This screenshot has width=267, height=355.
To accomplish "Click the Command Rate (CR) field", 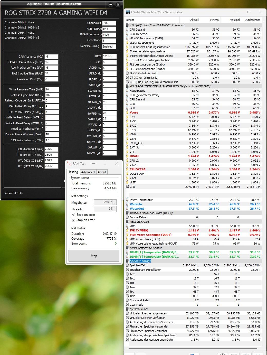I will 51,79.
